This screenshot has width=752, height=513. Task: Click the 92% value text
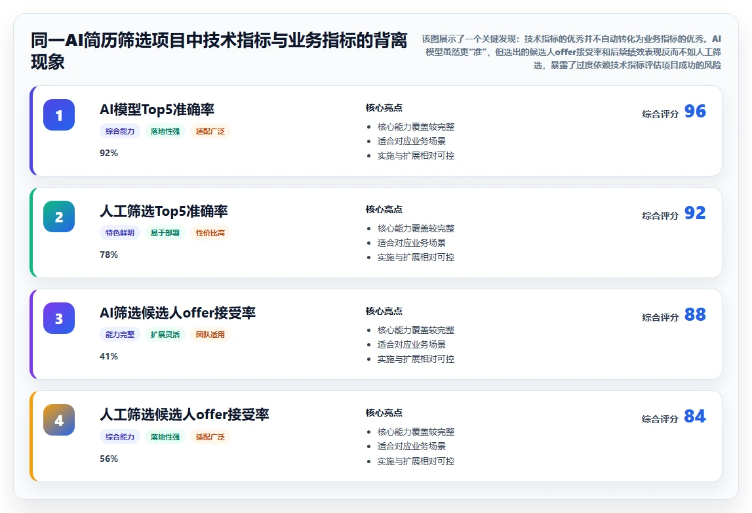coord(109,153)
